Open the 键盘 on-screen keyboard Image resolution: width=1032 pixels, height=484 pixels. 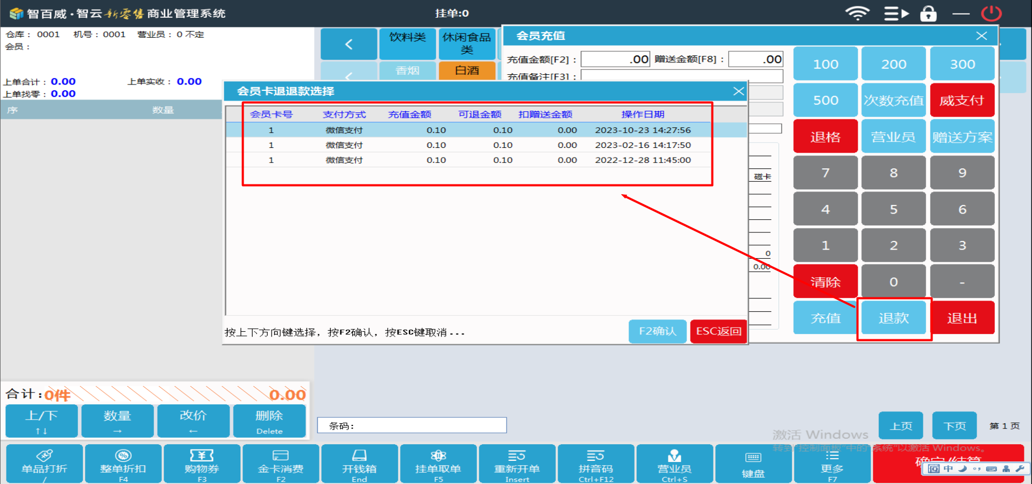click(753, 463)
